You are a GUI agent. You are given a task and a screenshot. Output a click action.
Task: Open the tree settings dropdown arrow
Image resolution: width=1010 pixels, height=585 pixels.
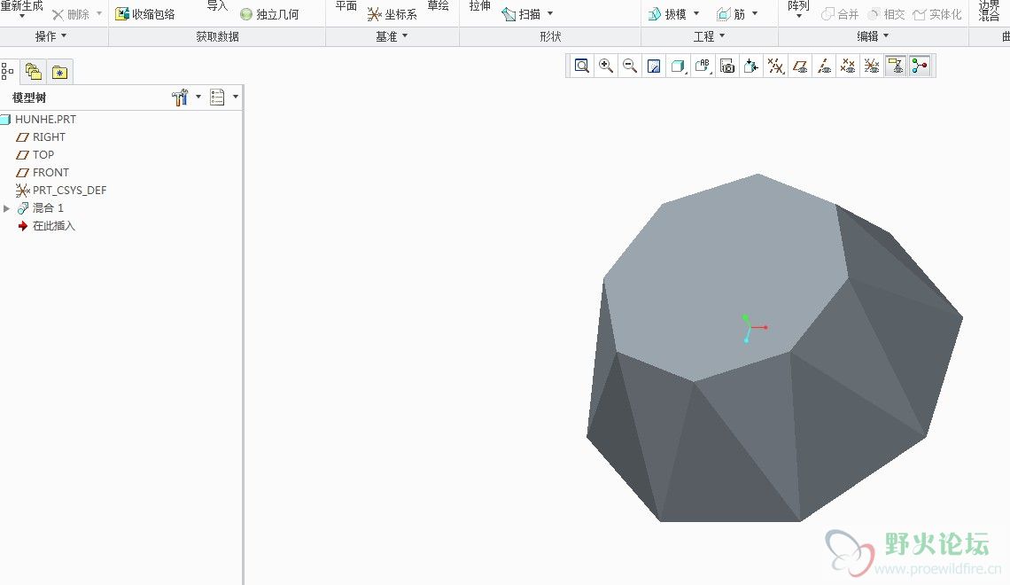pos(198,97)
